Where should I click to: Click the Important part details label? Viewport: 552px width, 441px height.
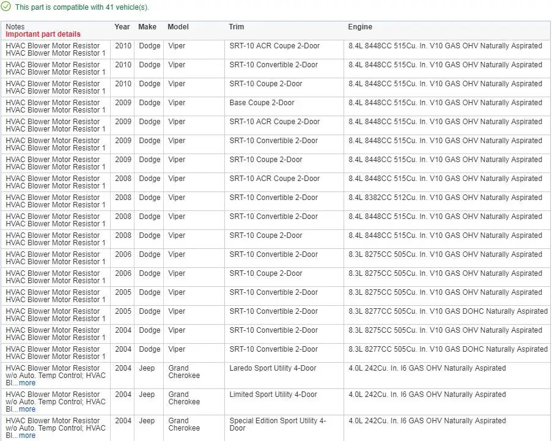pos(43,34)
